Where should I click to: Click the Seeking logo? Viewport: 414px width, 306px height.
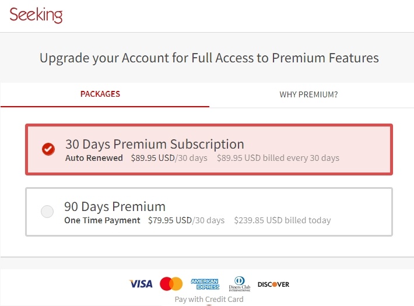36,15
